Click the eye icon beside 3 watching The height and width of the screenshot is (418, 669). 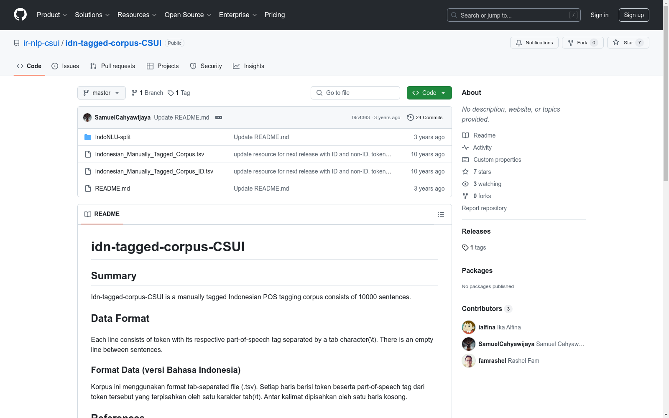[465, 184]
